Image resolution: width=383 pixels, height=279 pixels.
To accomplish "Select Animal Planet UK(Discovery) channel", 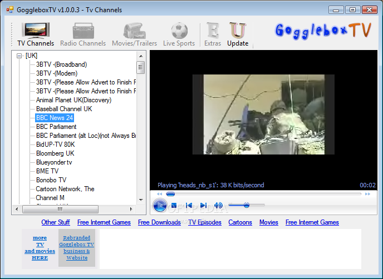I will (x=74, y=100).
